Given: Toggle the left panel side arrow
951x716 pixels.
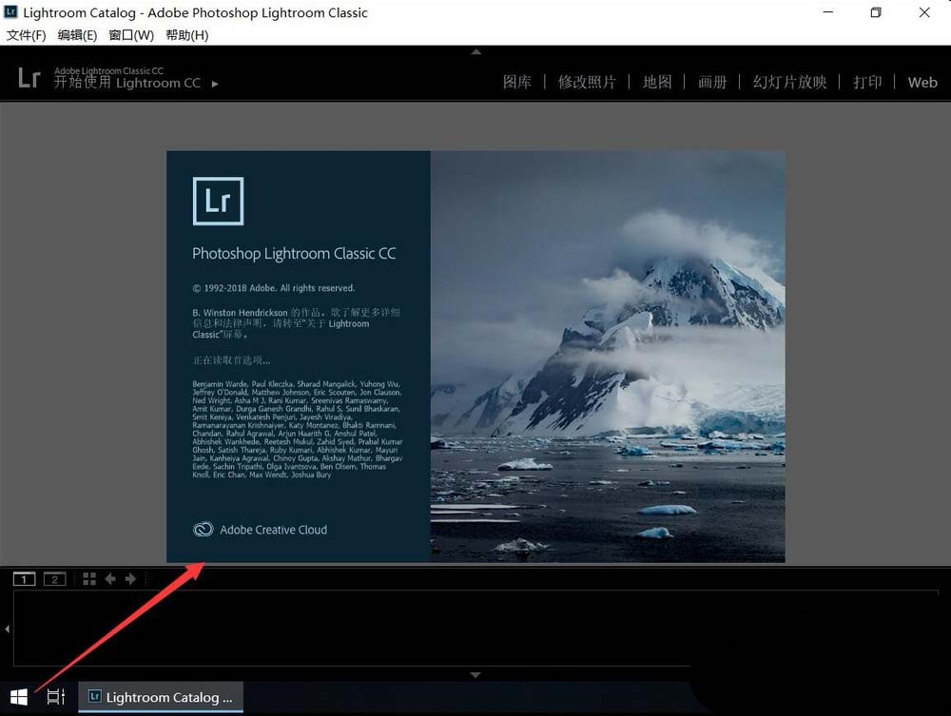Looking at the screenshot, I should tap(7, 629).
